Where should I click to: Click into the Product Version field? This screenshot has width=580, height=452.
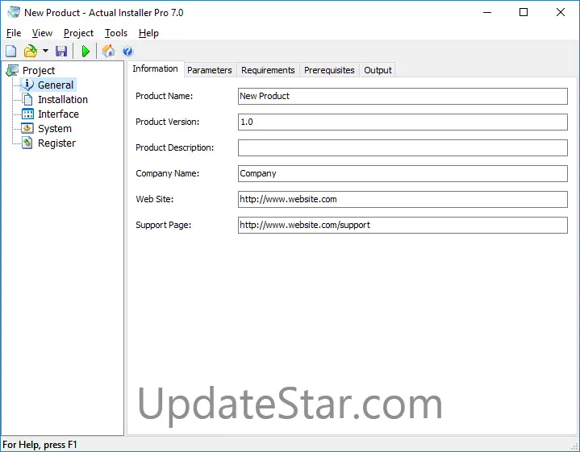(403, 122)
